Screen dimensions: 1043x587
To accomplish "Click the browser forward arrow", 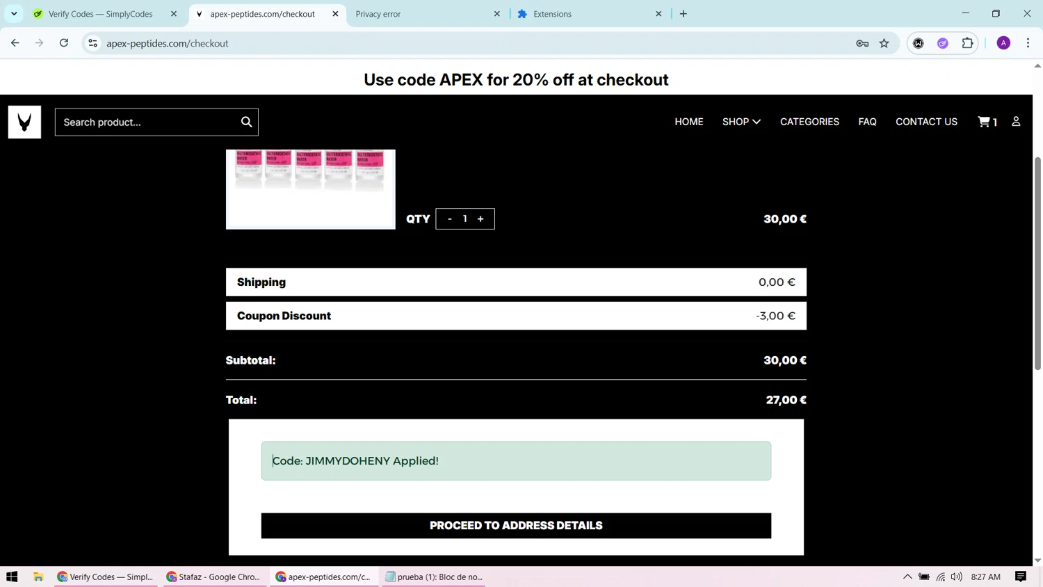I will tap(39, 43).
